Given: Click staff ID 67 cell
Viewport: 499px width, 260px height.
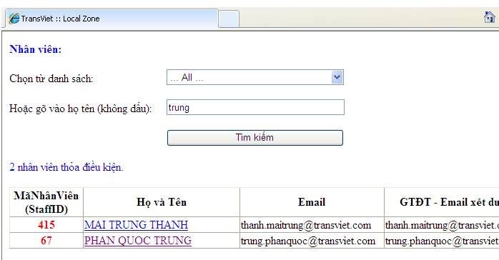Looking at the screenshot, I should coord(46,240).
